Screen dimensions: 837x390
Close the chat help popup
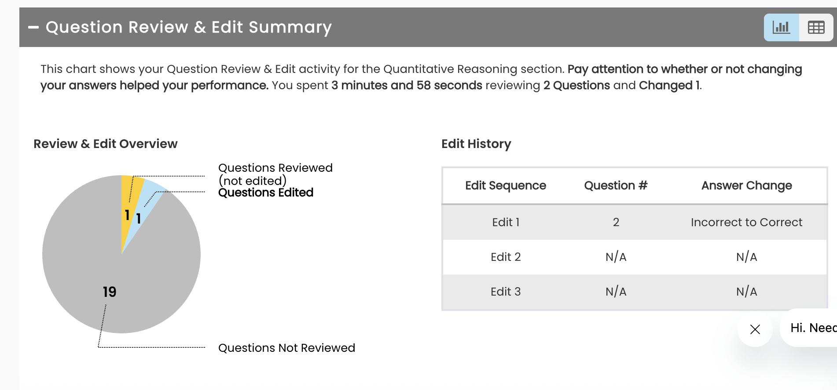(755, 329)
